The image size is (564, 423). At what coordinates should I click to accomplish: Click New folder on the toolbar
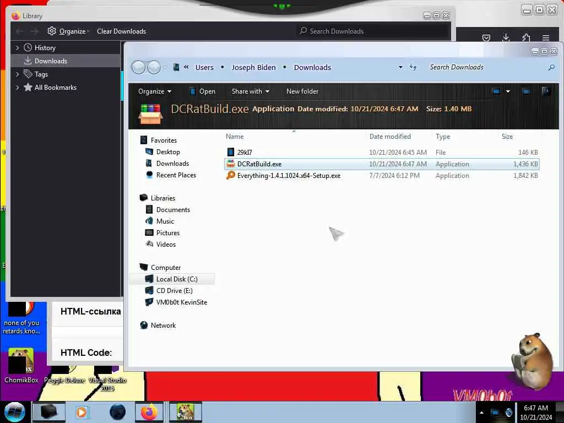[x=302, y=91]
